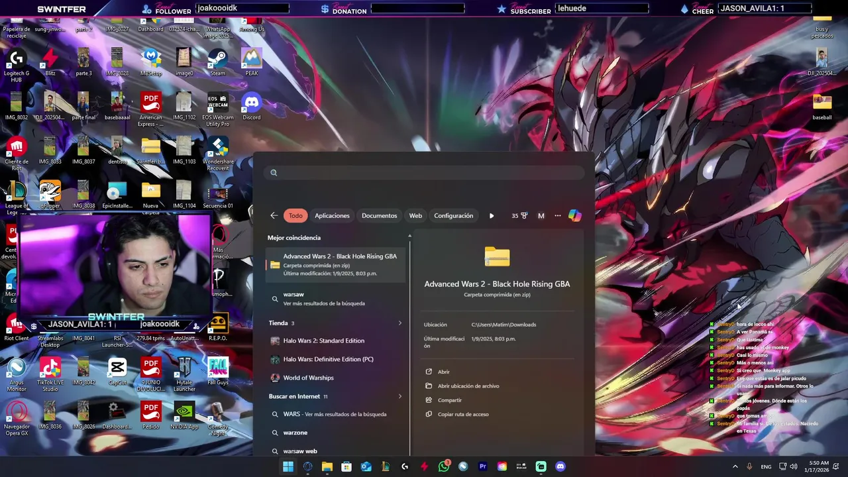The width and height of the screenshot is (848, 477).
Task: Open TikTok LIVE Studio shortcut
Action: [50, 374]
